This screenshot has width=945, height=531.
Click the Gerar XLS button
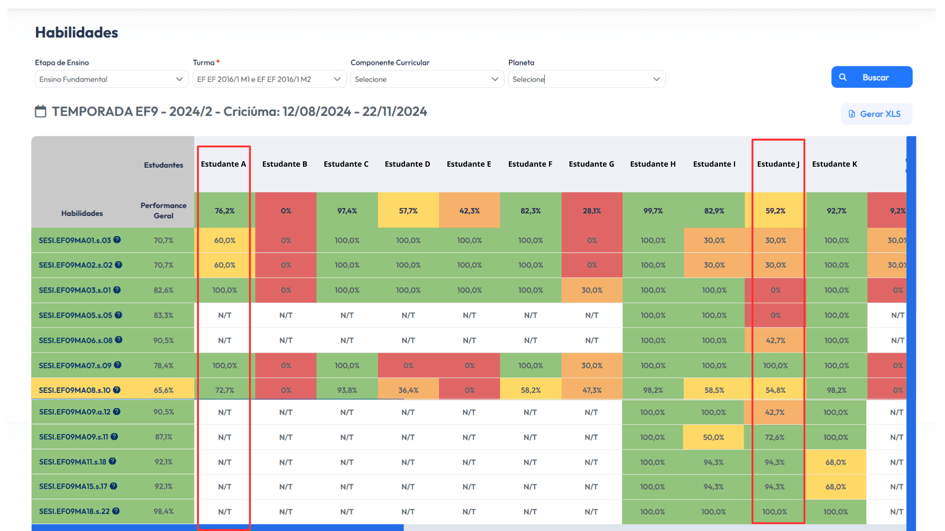pos(876,114)
